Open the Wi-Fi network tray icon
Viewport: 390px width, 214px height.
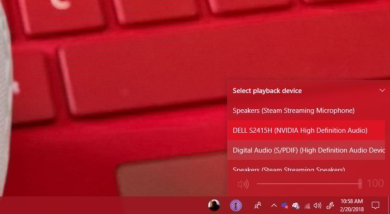308,205
